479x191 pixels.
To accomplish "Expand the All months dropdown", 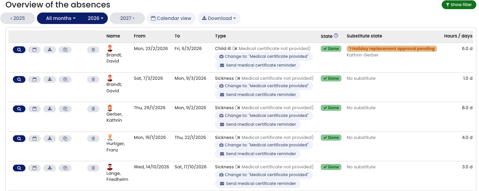I will 61,18.
